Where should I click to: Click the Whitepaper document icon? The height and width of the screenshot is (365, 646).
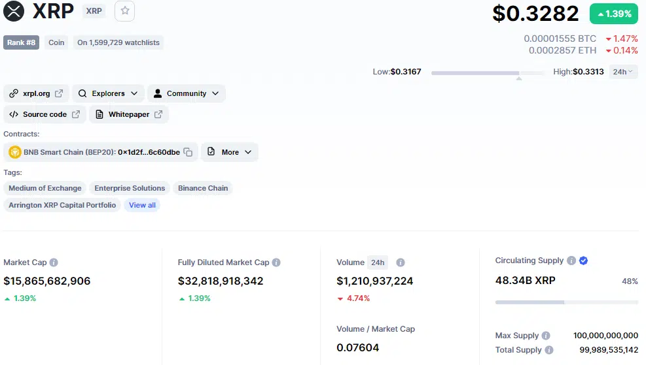coord(99,114)
